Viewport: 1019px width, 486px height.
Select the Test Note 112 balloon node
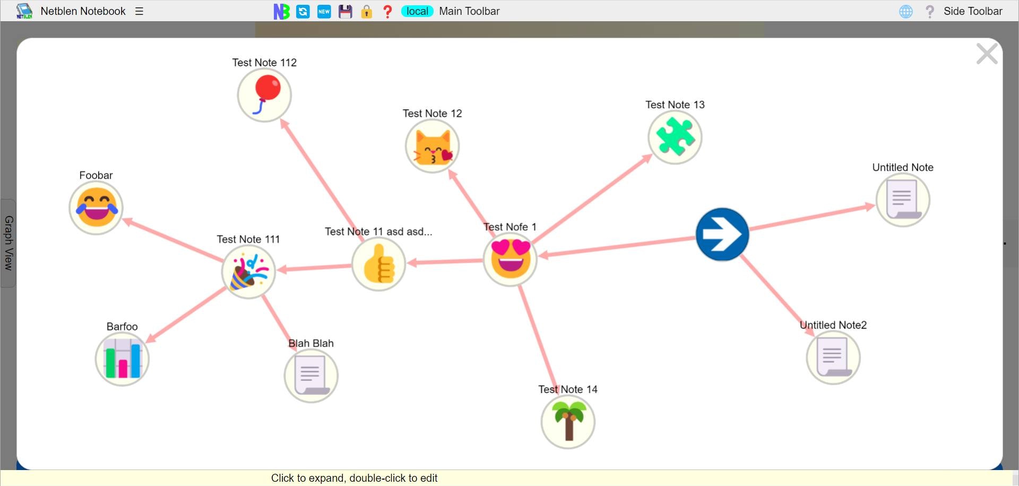[x=264, y=95]
